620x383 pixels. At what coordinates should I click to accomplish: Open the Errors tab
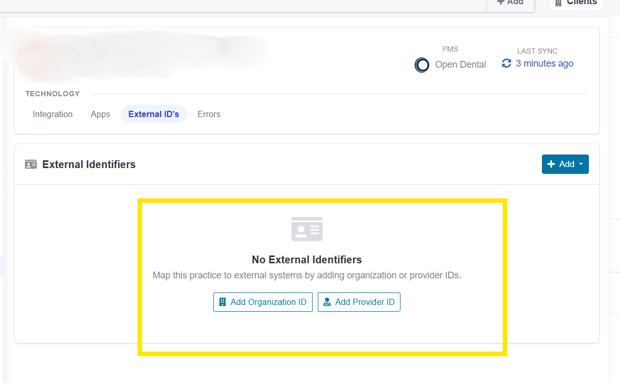pos(209,114)
